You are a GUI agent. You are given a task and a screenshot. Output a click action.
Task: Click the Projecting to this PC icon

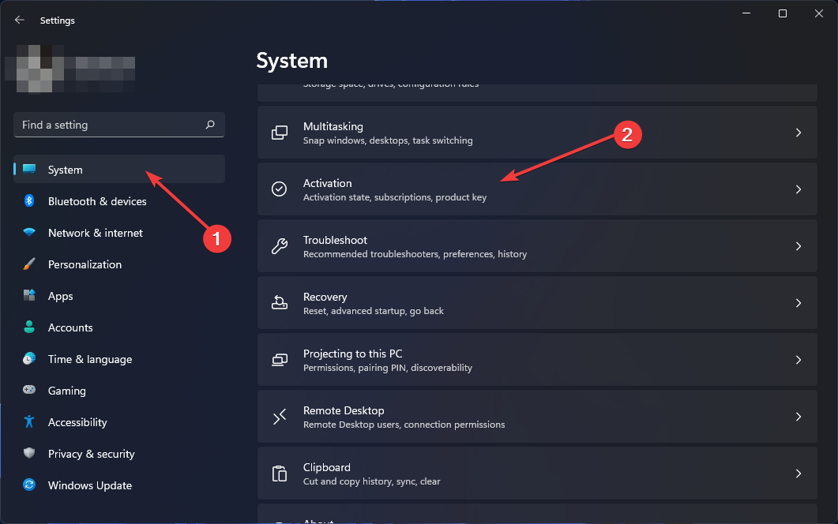pyautogui.click(x=280, y=360)
